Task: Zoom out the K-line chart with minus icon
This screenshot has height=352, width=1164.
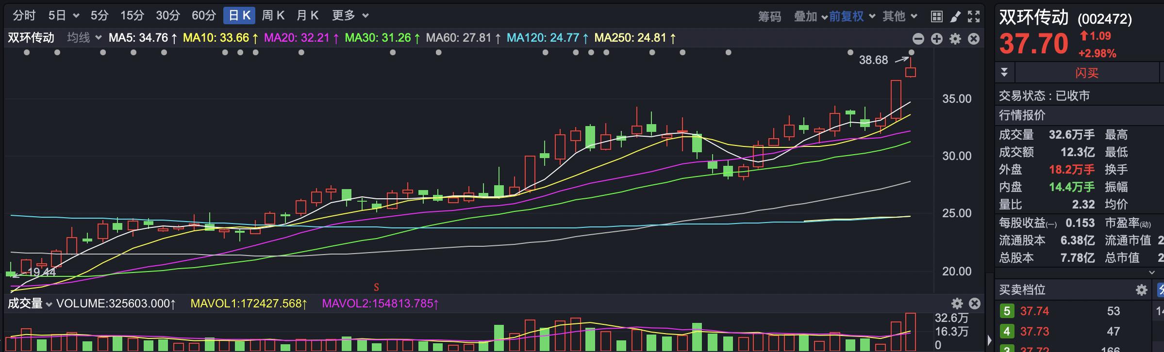Action: [x=918, y=39]
